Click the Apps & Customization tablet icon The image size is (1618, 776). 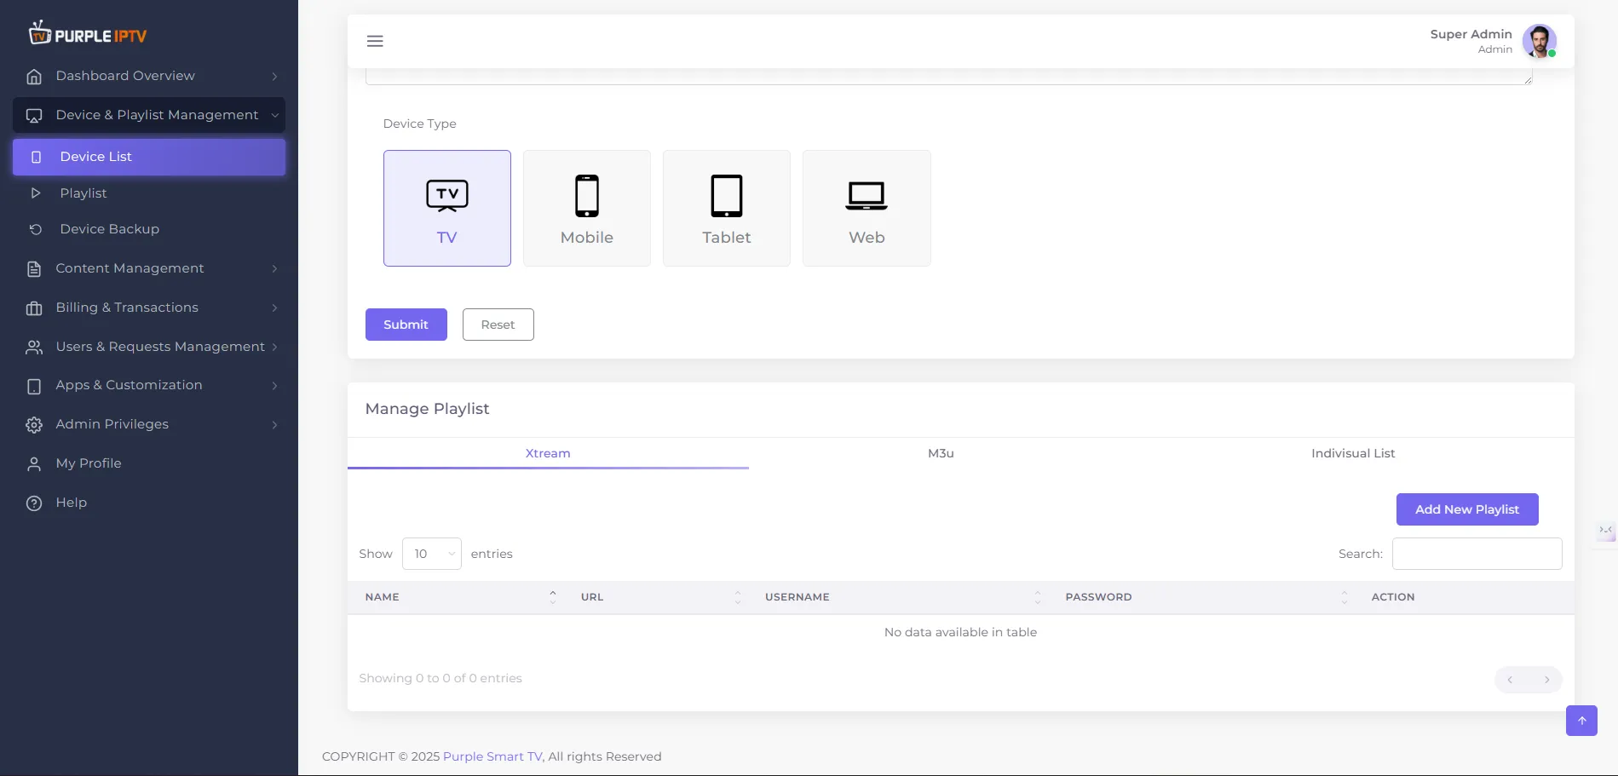tap(34, 386)
